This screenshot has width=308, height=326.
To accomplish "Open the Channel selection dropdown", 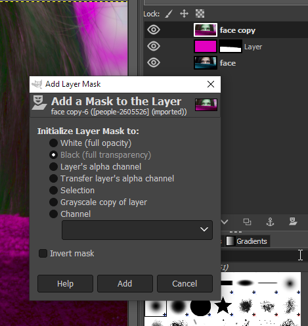I will point(137,230).
